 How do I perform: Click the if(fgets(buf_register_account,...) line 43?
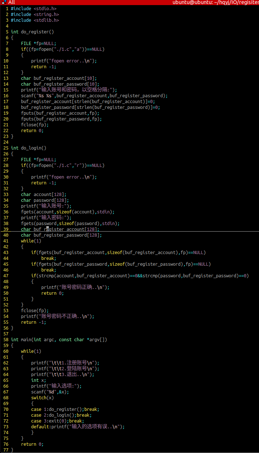(x=118, y=253)
